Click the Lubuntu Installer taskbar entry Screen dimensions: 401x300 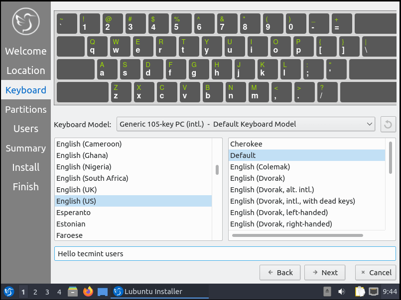(159, 292)
